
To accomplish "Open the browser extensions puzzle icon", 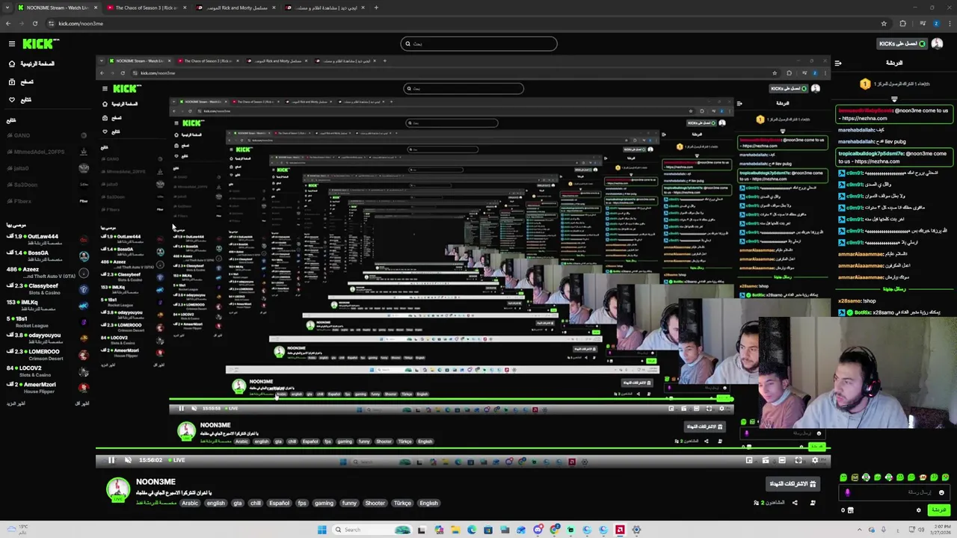I will coord(902,23).
